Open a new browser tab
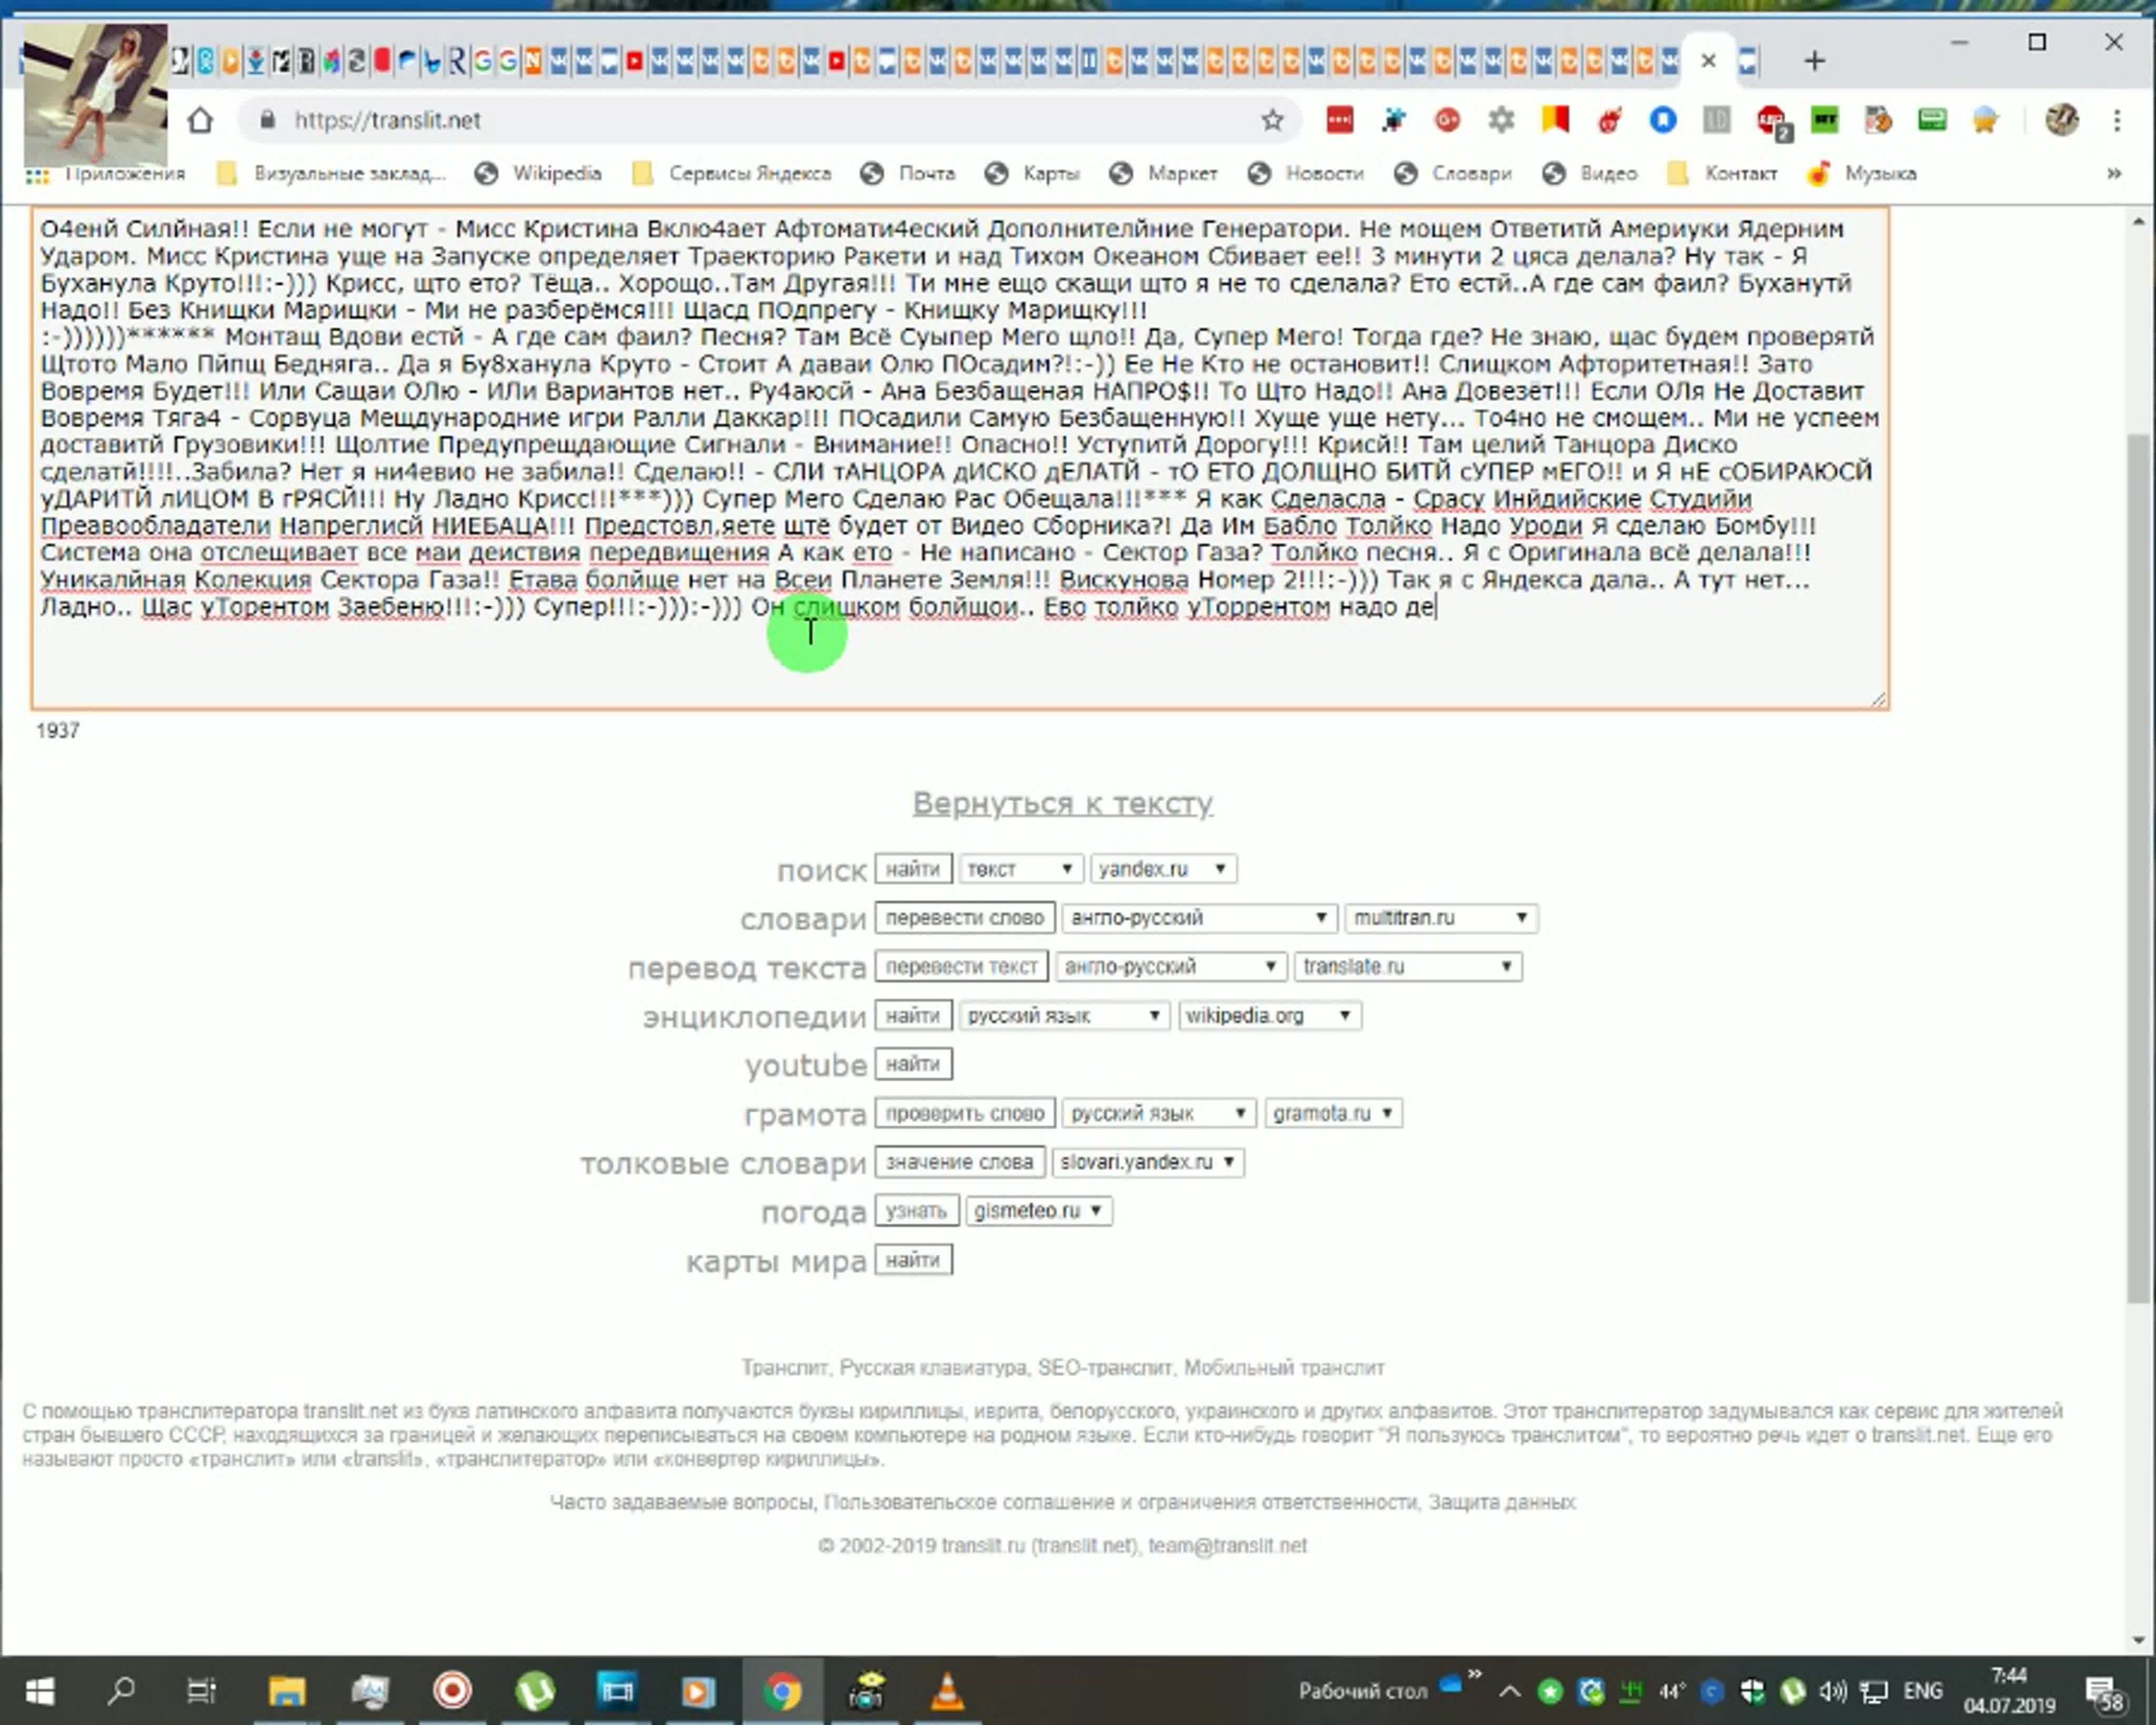Viewport: 2156px width, 1725px height. point(1814,61)
